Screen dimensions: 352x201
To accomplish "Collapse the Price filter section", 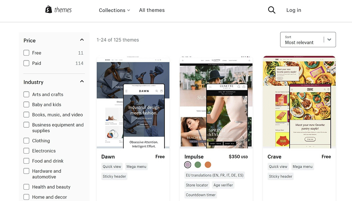I will pyautogui.click(x=82, y=40).
